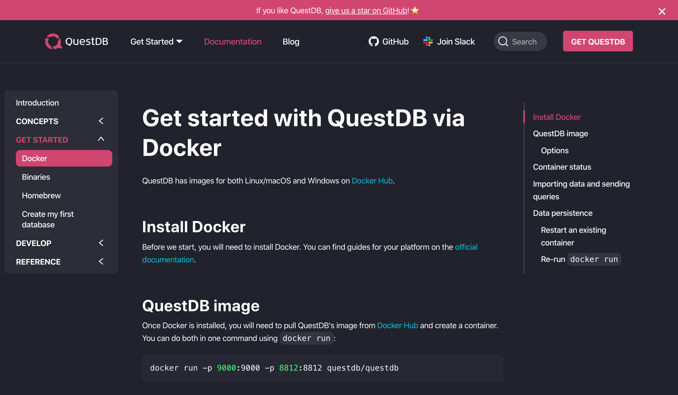This screenshot has height=395, width=678.
Task: Open Docker Hub link in intro paragraph
Action: click(x=372, y=181)
